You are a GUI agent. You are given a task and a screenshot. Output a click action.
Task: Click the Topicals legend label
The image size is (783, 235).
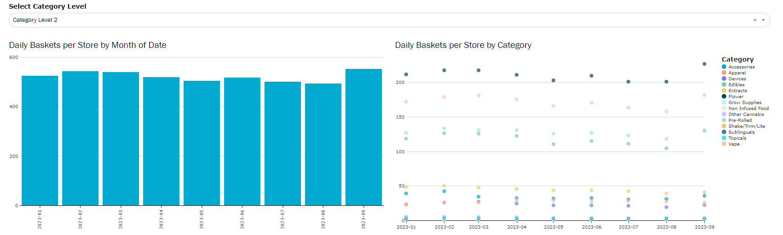(737, 138)
